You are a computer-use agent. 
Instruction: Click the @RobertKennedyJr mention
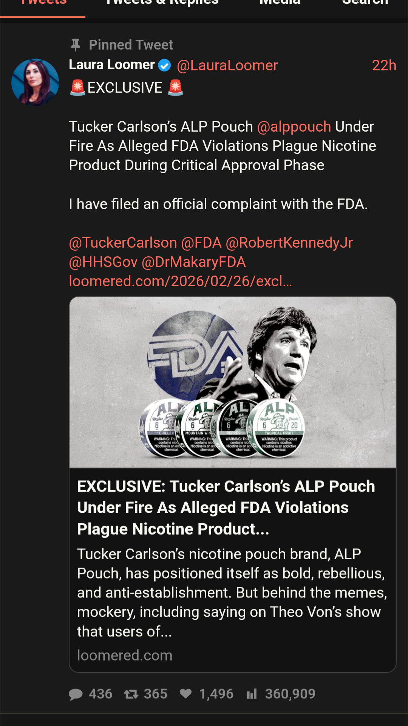coord(289,243)
